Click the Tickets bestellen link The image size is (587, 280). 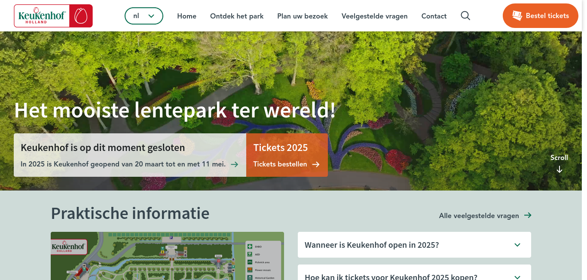286,164
